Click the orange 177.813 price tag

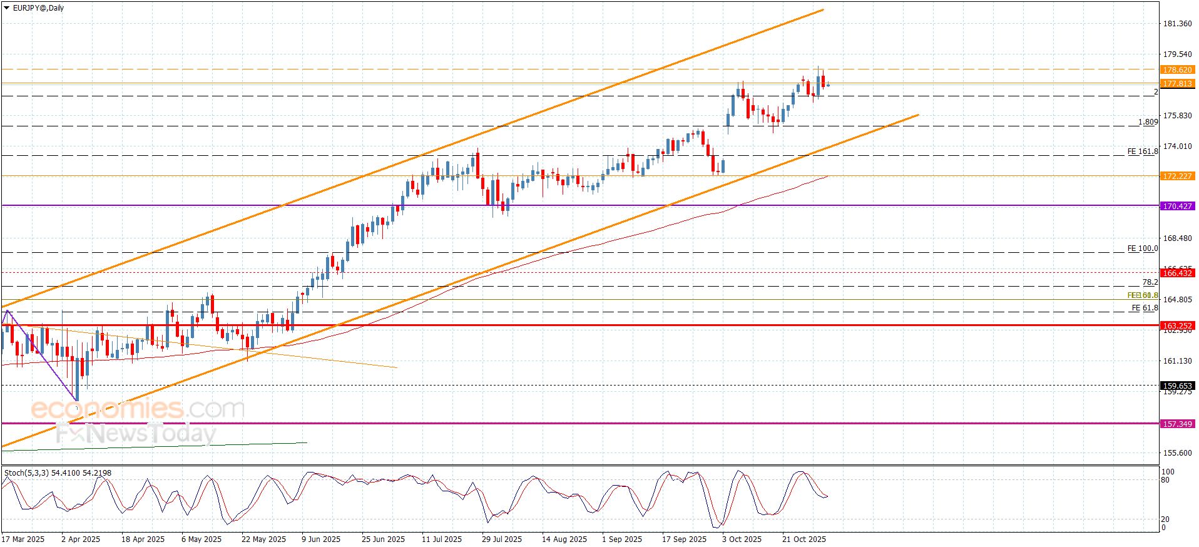1177,84
